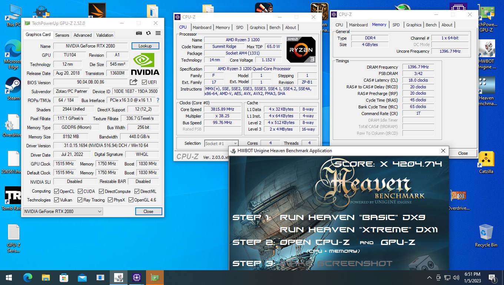
Task: Open This PC desktop icon
Action: tap(13, 16)
